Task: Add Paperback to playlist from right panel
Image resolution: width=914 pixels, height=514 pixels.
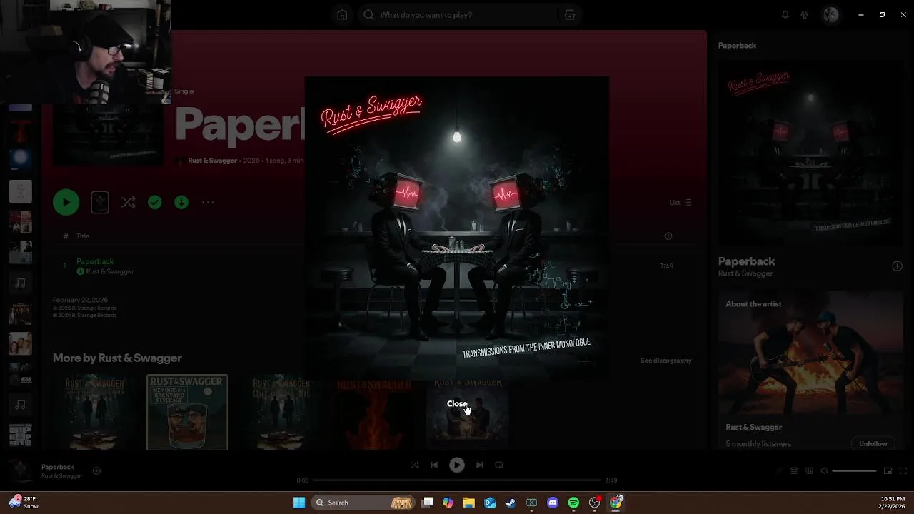Action: point(897,266)
